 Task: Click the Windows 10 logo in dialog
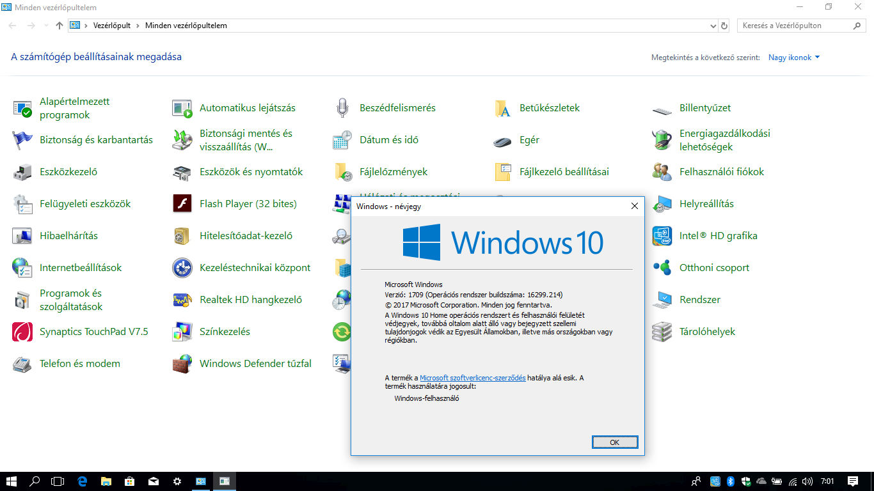coord(503,242)
